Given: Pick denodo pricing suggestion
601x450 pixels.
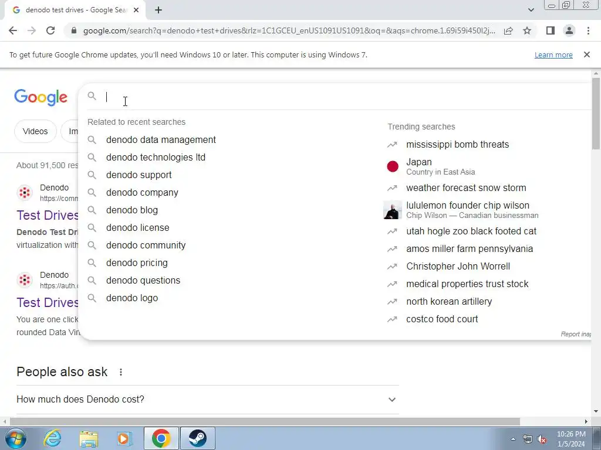Looking at the screenshot, I should click(x=137, y=263).
